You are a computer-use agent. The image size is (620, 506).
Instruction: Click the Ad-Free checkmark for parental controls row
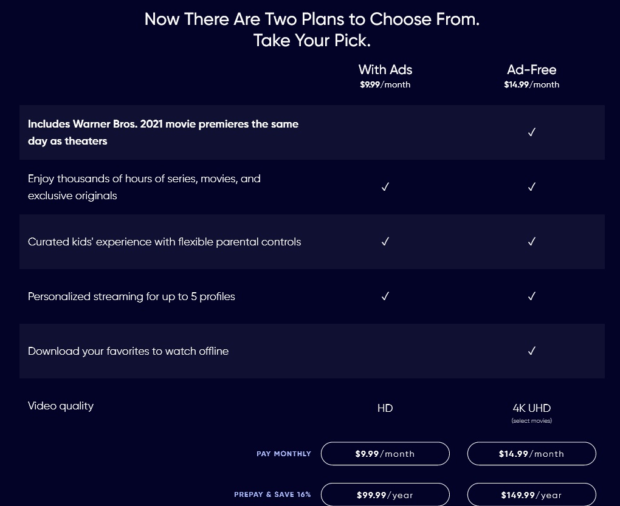tap(531, 241)
